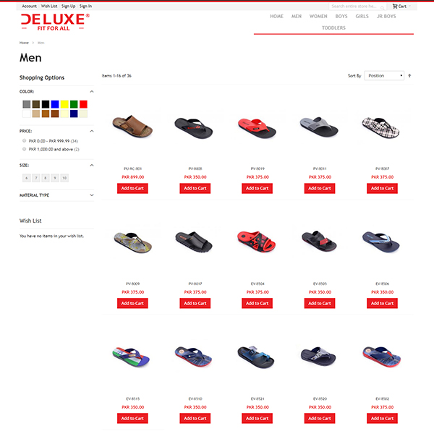Open the checkered PV-8007 flip-flop image
Image resolution: width=434 pixels, height=434 pixels.
tap(381, 127)
